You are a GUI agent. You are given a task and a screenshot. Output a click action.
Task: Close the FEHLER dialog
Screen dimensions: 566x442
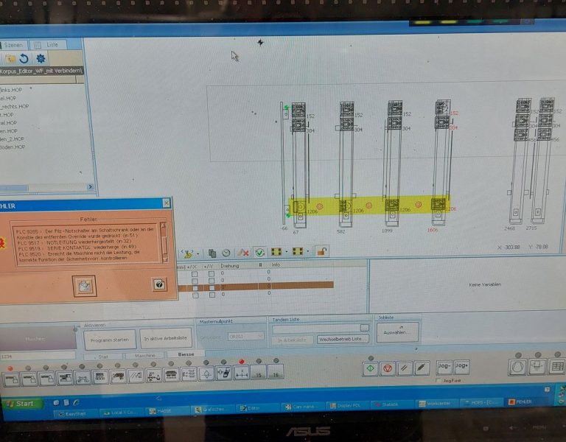167,203
